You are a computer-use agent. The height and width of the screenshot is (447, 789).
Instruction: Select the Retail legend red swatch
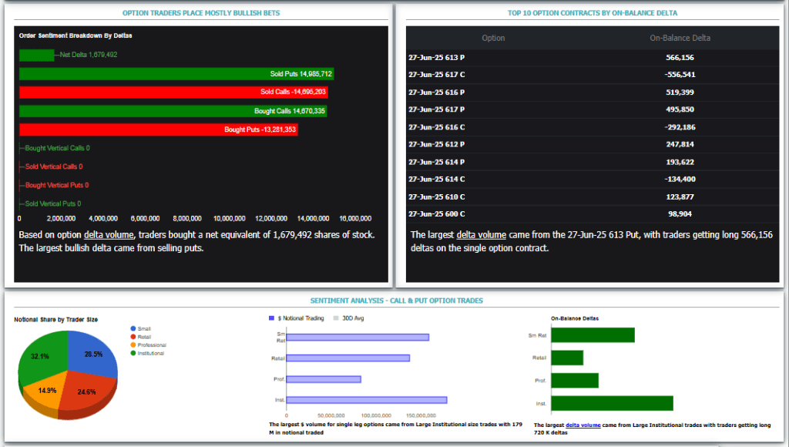tap(133, 337)
